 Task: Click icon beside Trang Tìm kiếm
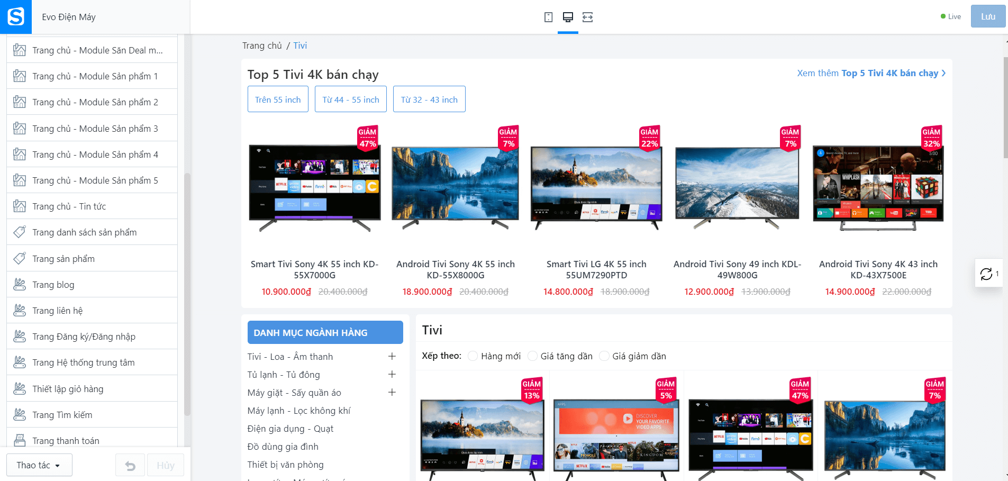pyautogui.click(x=20, y=415)
